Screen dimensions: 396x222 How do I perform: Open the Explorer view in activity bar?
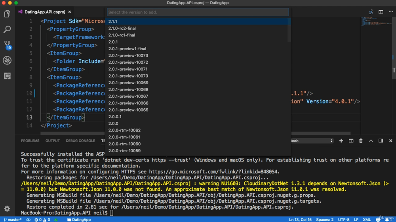(x=7, y=14)
